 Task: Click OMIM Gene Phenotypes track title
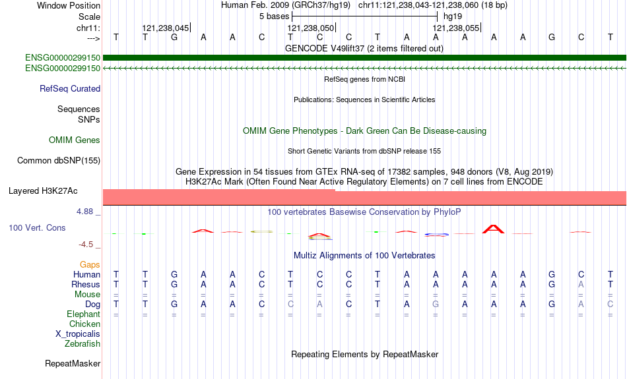click(364, 131)
